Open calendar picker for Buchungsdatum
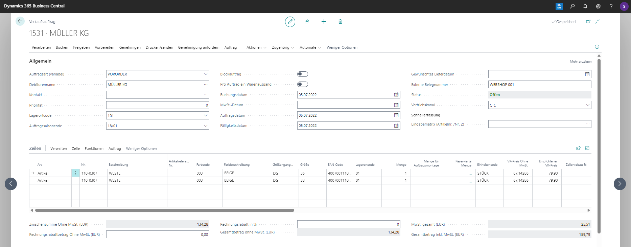The image size is (631, 247). pos(396,95)
